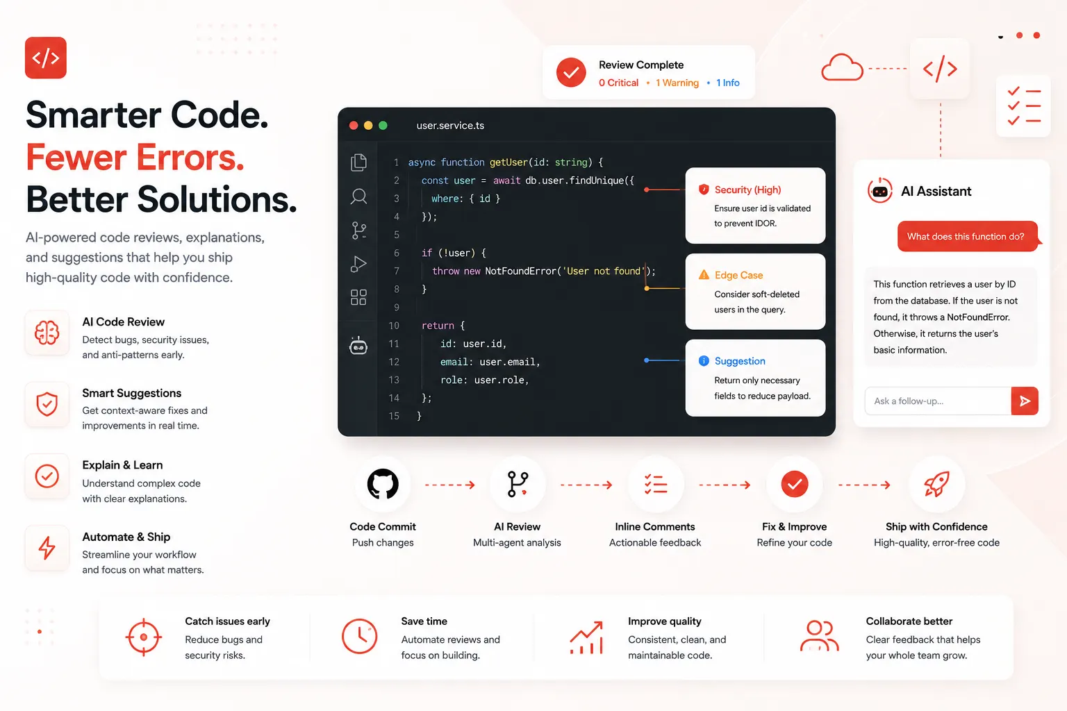1067x711 pixels.
Task: Click the AI Code Review brain icon
Action: (47, 333)
